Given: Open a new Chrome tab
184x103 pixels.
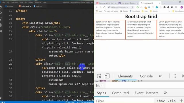Looking at the screenshot, I should pyautogui.click(x=164, y=3).
